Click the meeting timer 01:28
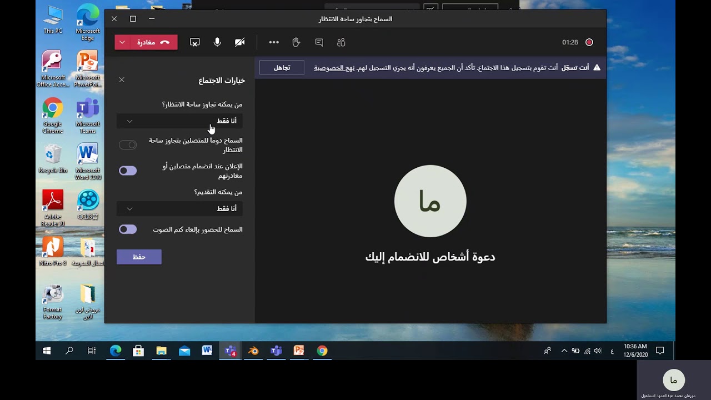The height and width of the screenshot is (400, 711). [x=570, y=42]
